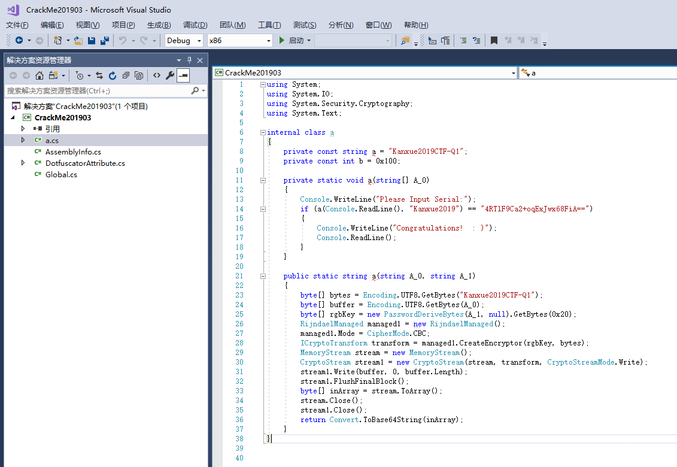Collapse the class a code region
The width and height of the screenshot is (677, 467).
pos(262,132)
